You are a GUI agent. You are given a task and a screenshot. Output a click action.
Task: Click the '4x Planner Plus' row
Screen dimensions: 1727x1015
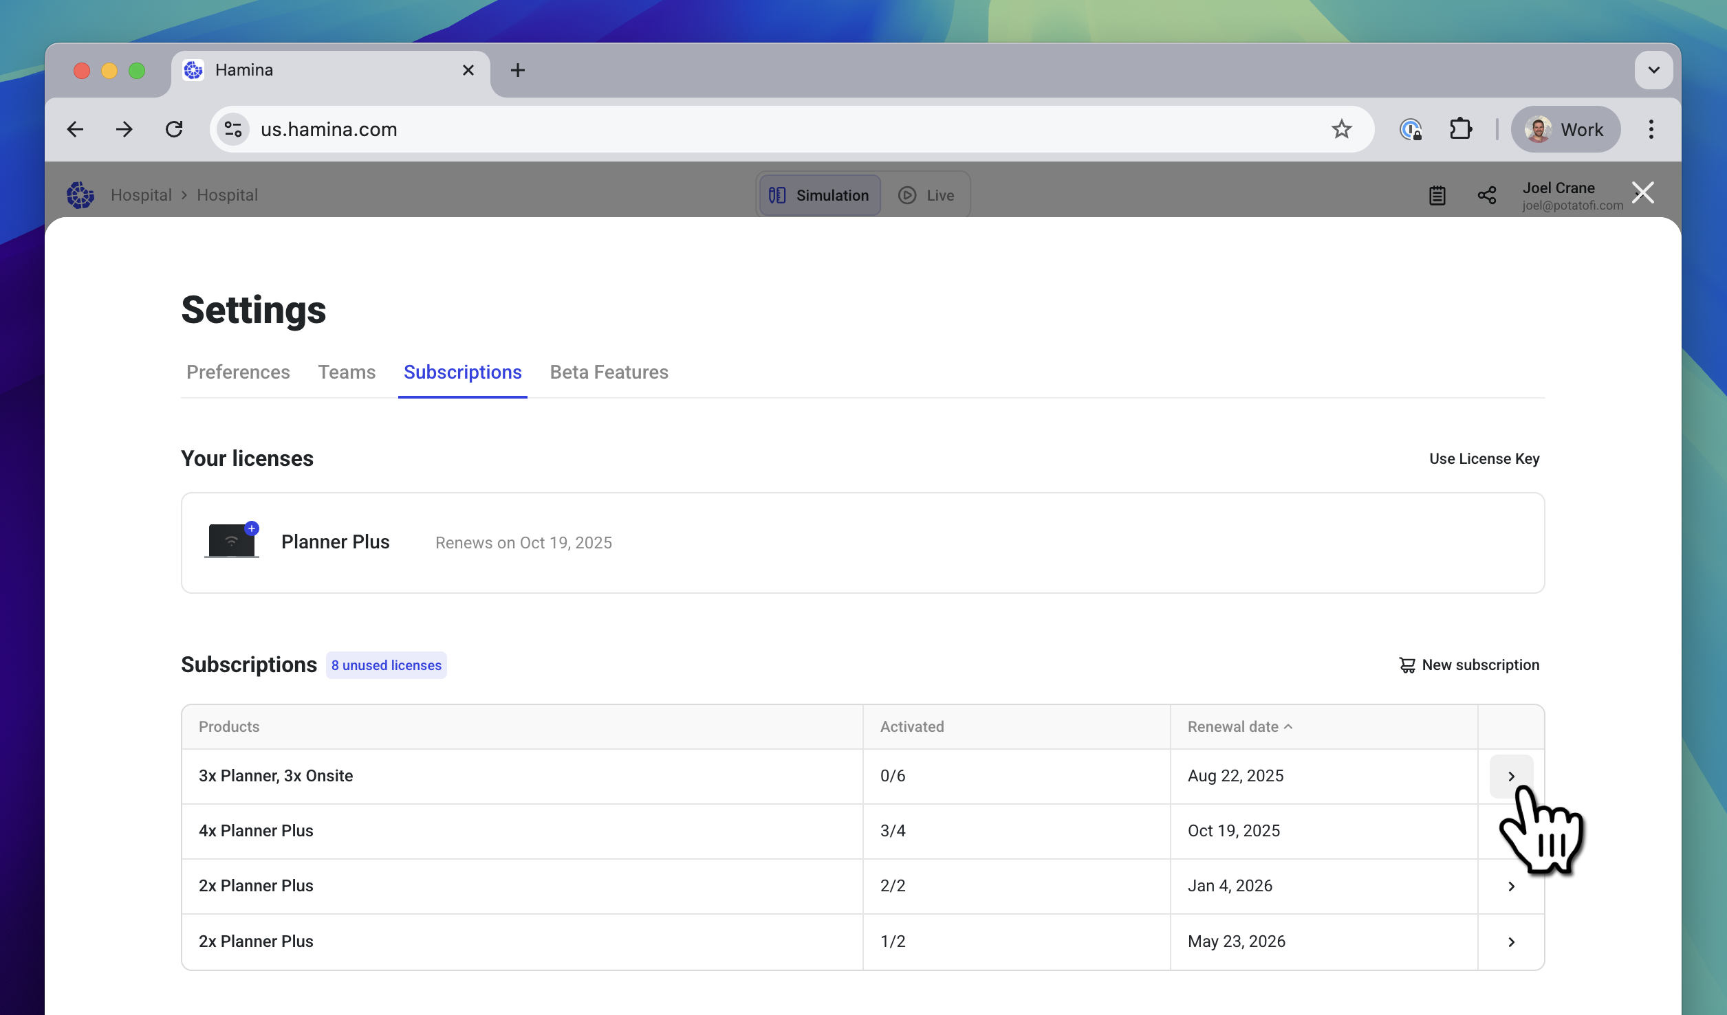[862, 832]
